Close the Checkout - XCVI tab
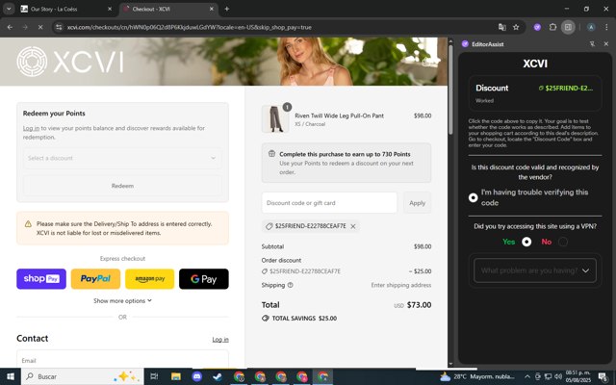The image size is (616, 385). click(x=212, y=9)
